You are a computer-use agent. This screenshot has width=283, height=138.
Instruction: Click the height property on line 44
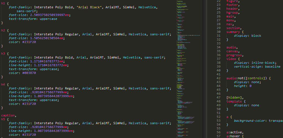240,86
